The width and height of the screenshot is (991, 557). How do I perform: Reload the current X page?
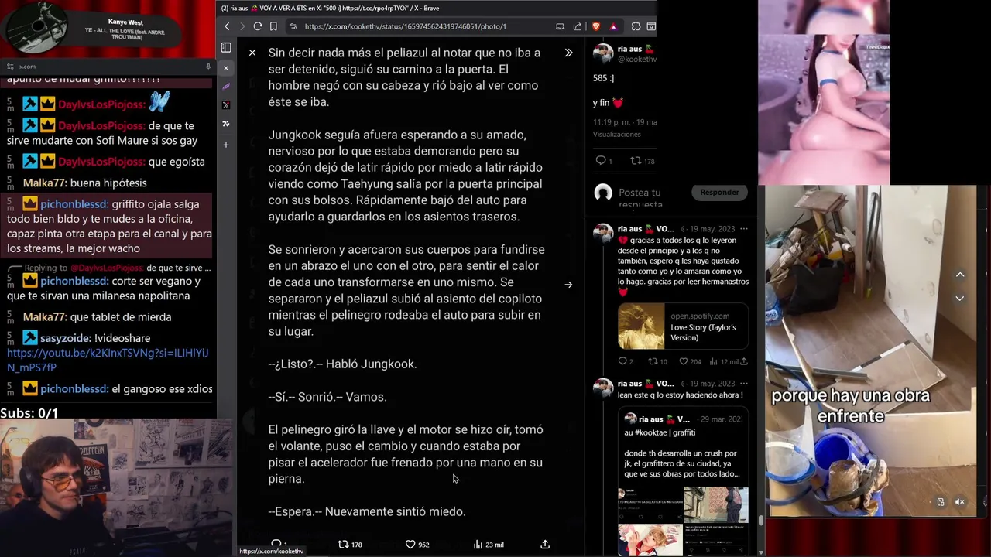258,26
